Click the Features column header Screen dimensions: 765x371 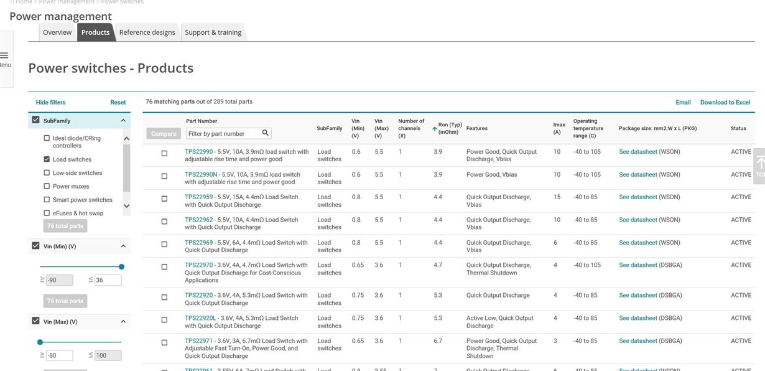tap(477, 128)
